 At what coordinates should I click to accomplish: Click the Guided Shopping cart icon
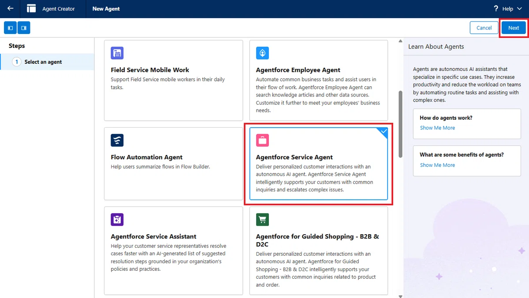click(262, 220)
